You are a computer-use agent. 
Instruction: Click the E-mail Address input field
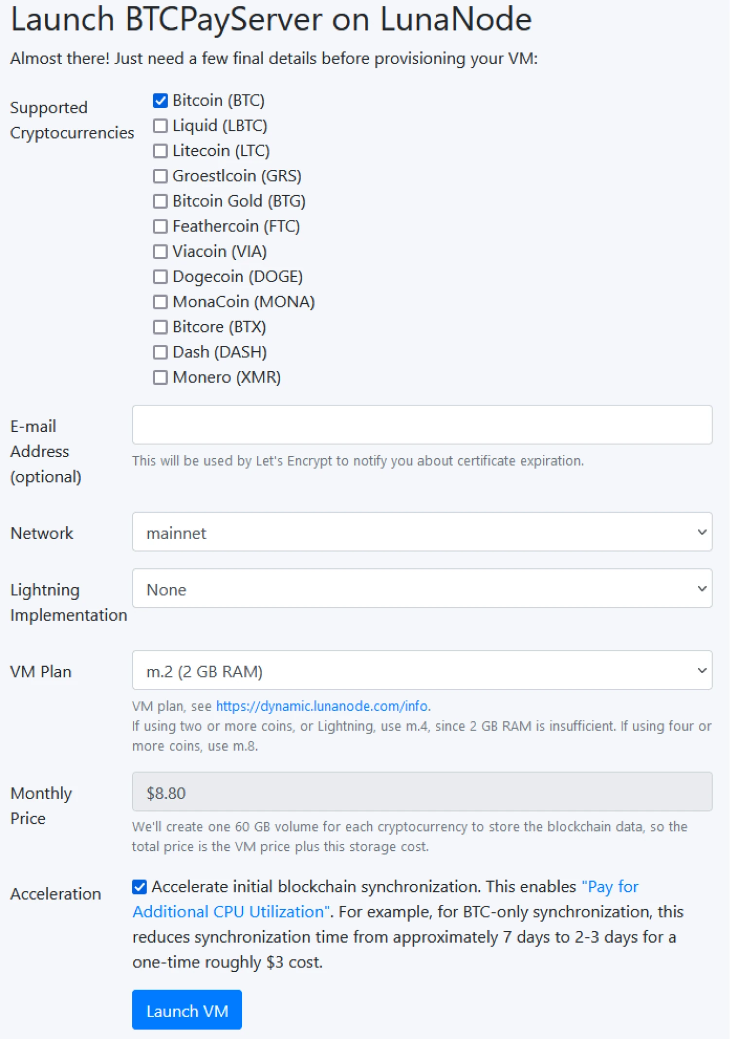422,425
